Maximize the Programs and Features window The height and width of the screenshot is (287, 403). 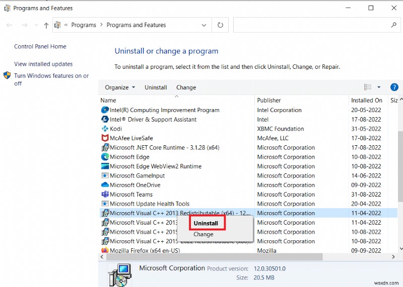[x=371, y=8]
